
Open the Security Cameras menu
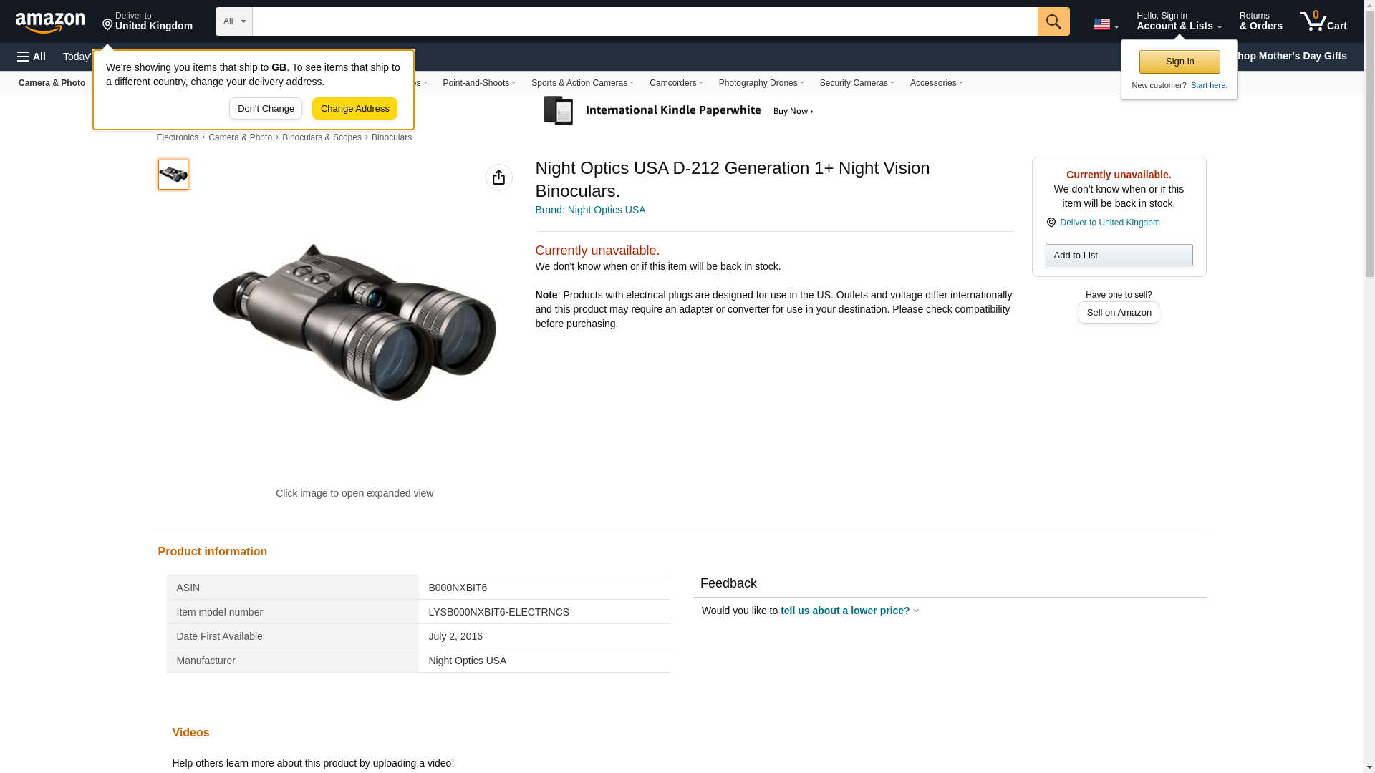point(857,83)
